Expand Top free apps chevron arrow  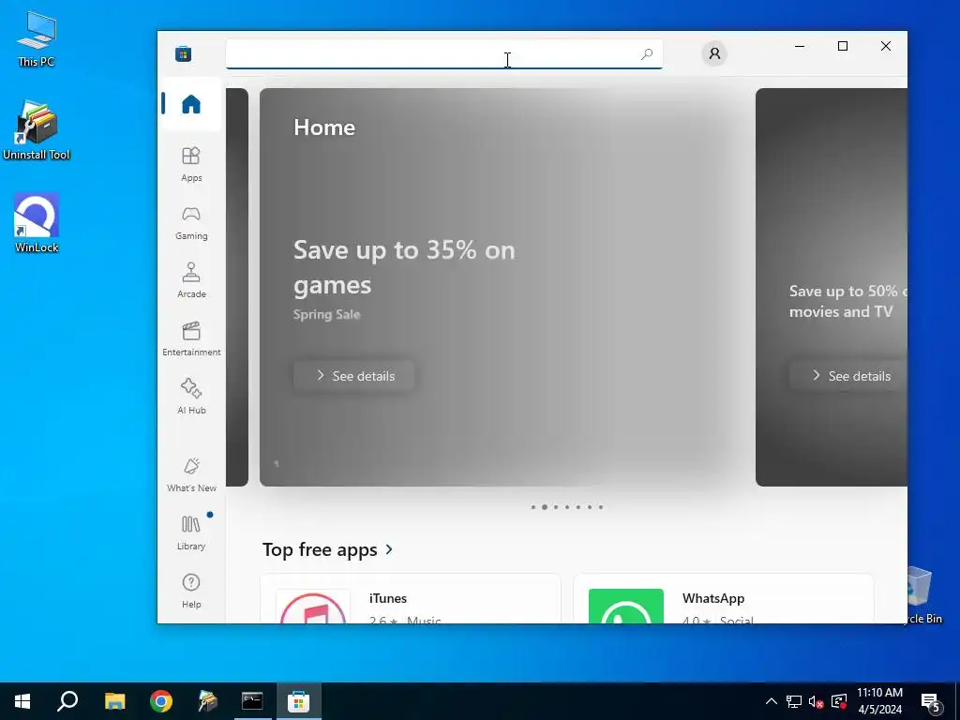389,549
